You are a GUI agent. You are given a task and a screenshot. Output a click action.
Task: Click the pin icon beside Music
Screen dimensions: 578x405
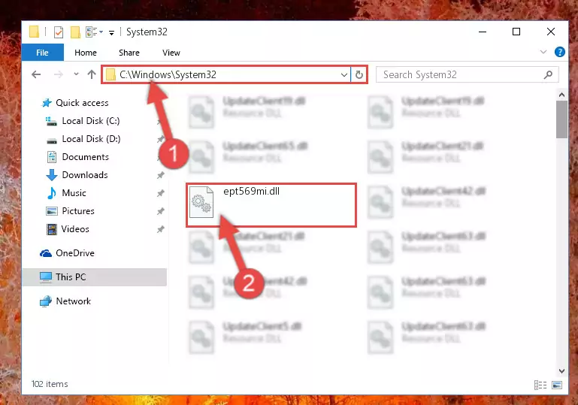(161, 193)
